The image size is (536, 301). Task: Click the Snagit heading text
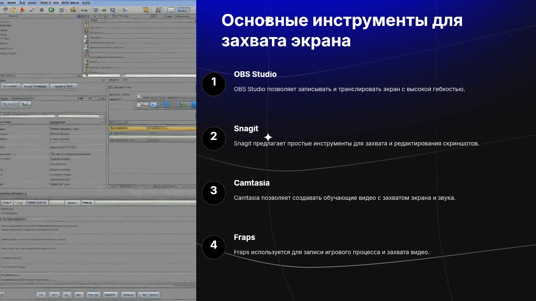[x=246, y=128]
